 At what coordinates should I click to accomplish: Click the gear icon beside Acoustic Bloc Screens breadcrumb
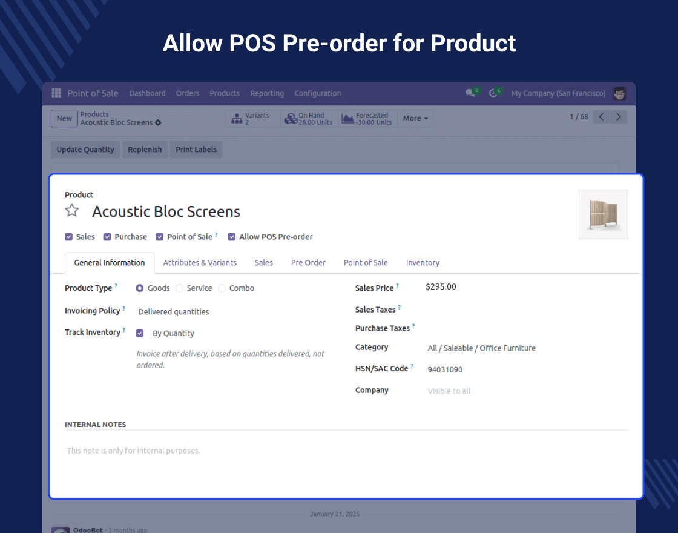[158, 123]
